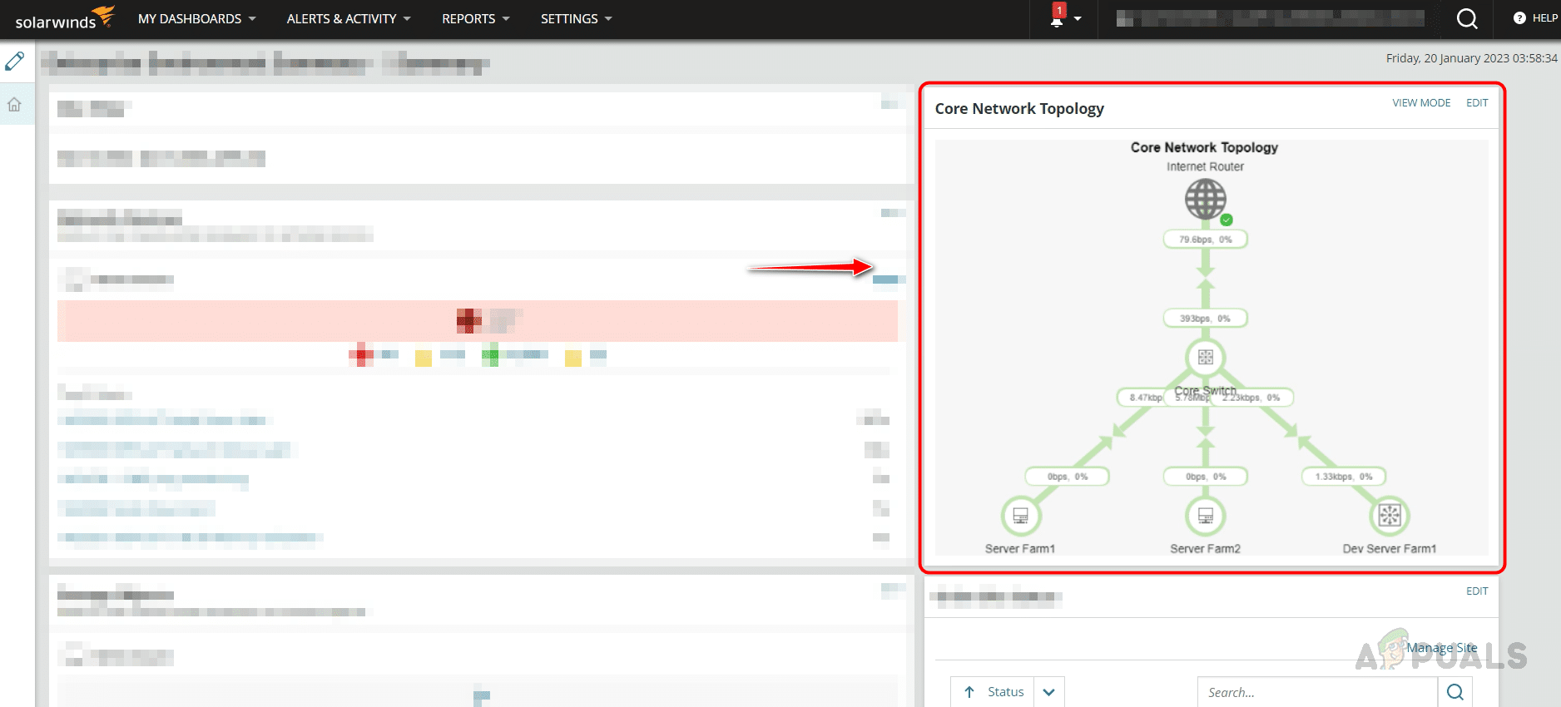
Task: Select the Server Farm2 node icon
Action: [1205, 516]
